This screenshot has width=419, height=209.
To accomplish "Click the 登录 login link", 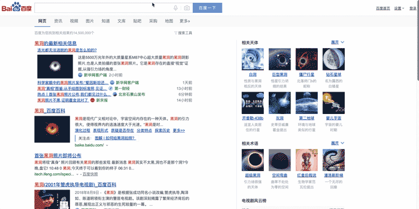I will pyautogui.click(x=413, y=8).
